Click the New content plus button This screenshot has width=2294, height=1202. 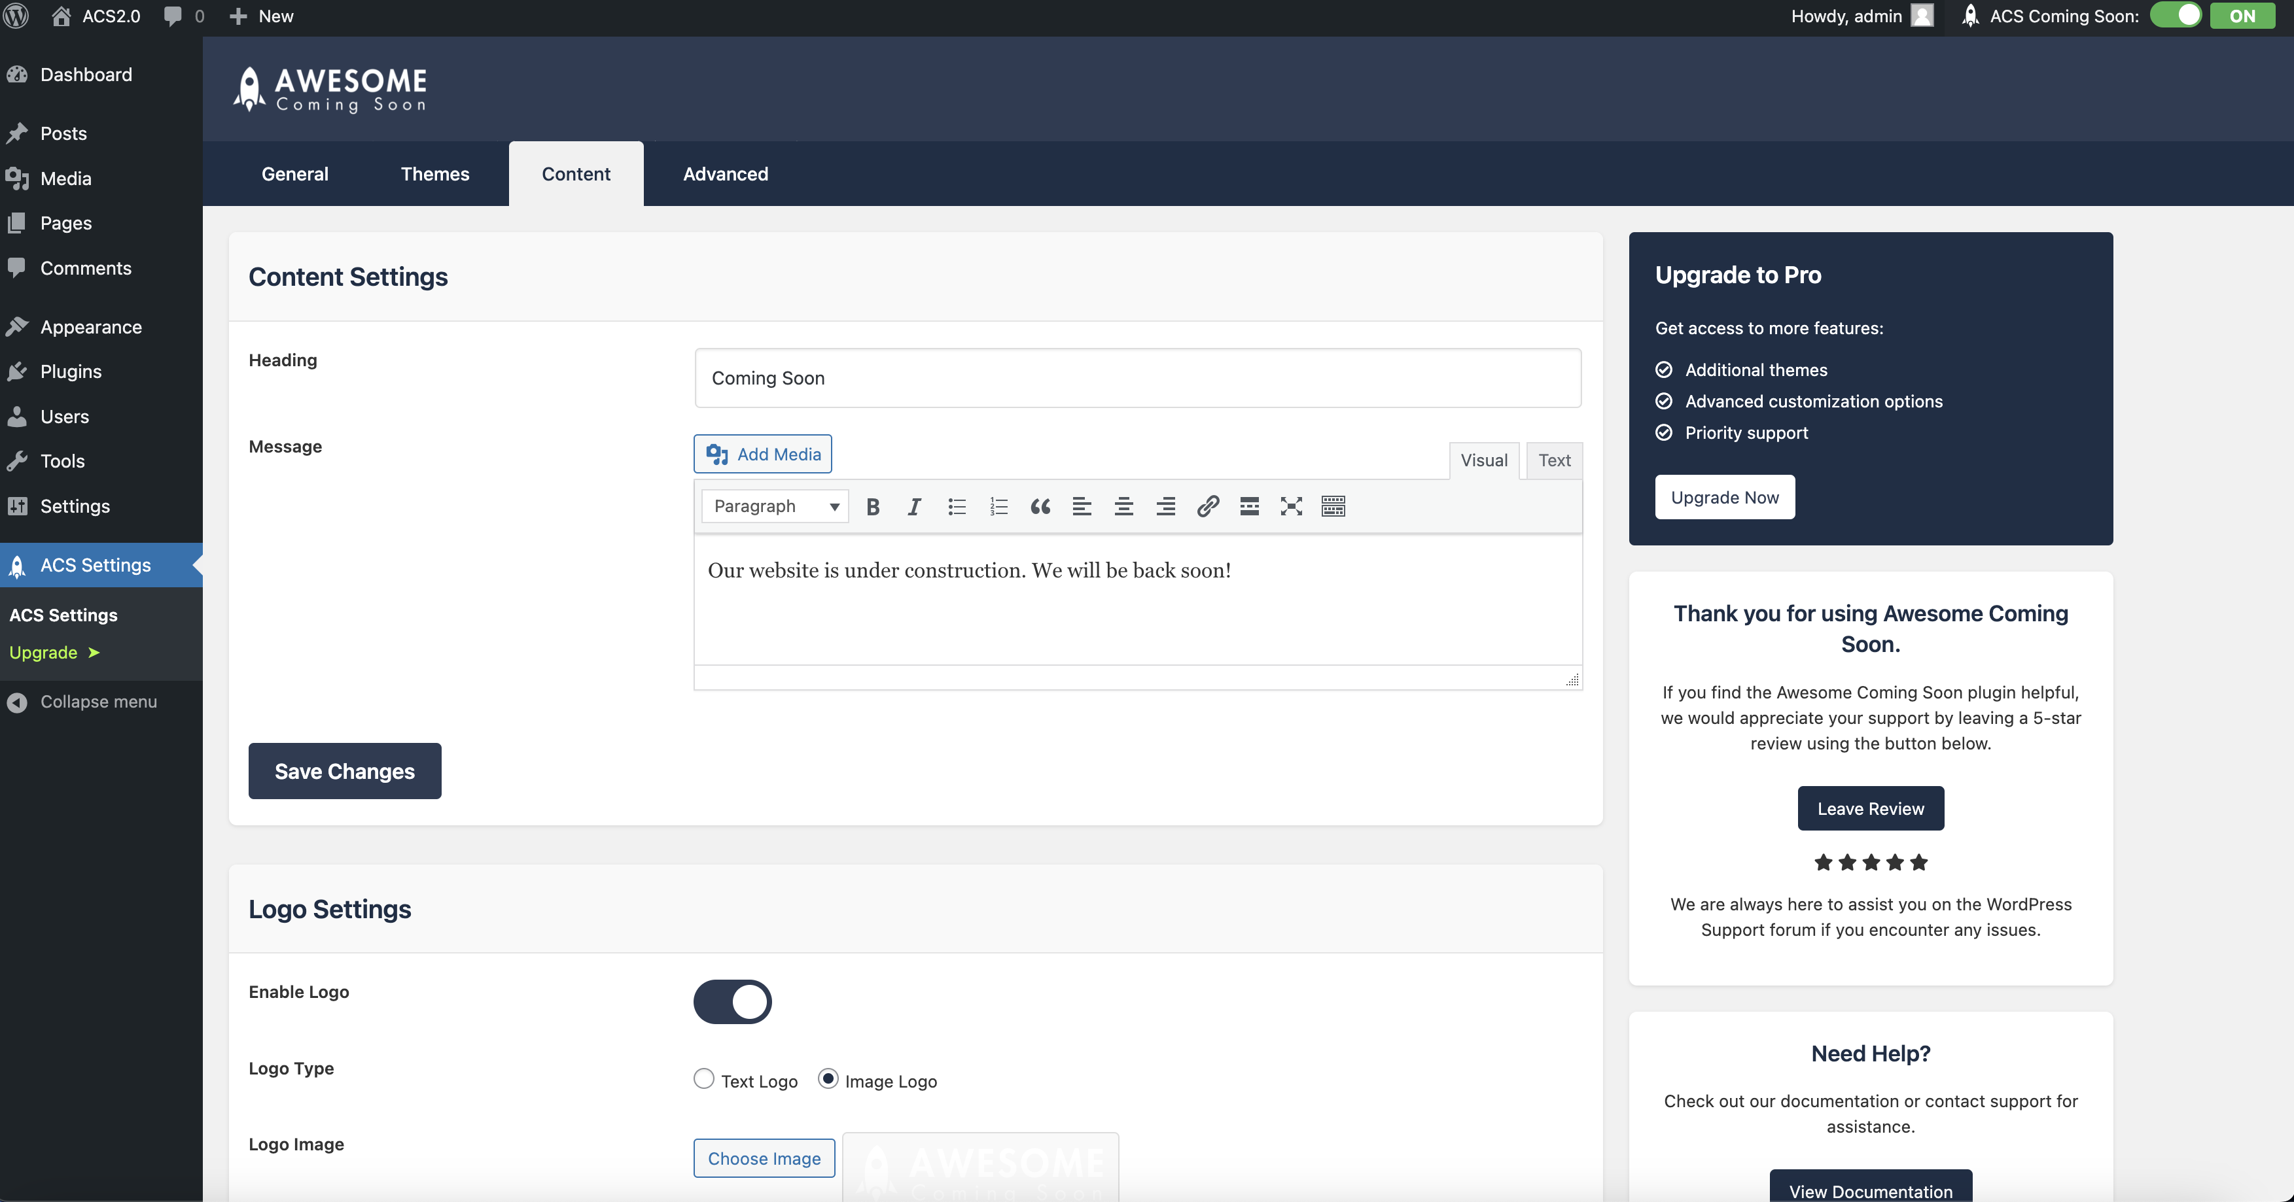click(x=261, y=16)
